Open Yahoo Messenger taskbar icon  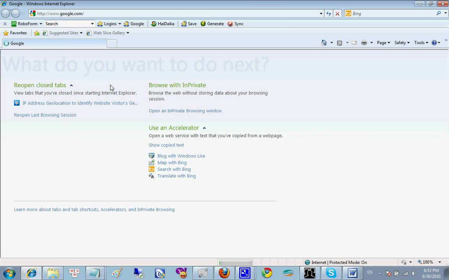pos(181,273)
